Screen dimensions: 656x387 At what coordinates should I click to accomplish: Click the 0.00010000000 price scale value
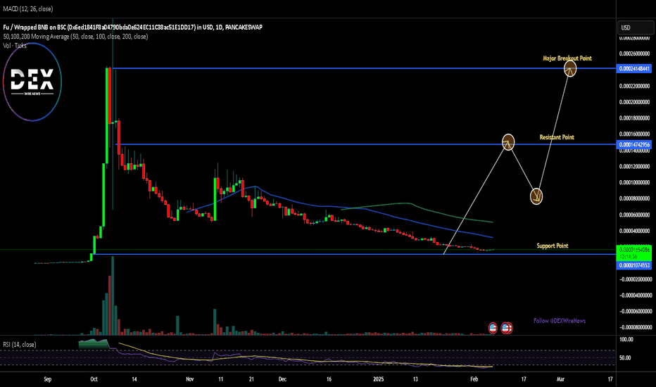635,182
